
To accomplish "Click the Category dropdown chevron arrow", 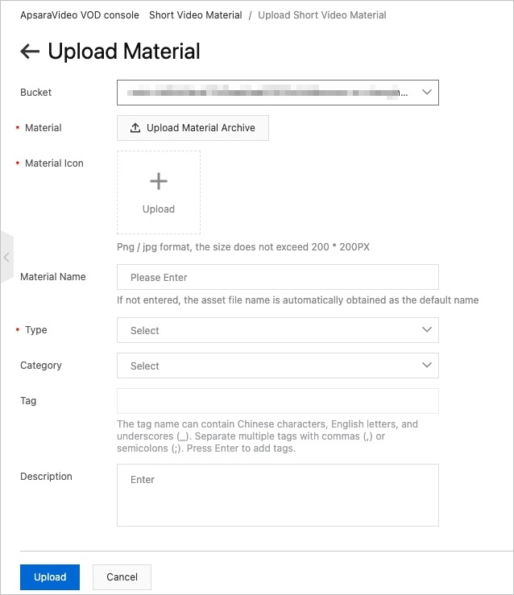I will click(427, 366).
